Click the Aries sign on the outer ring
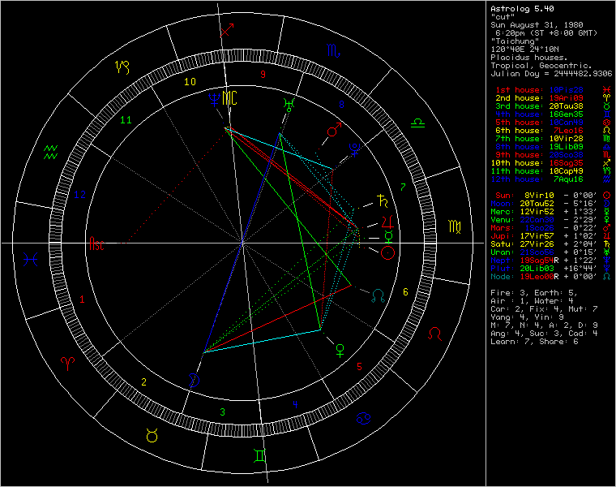Image resolution: width=616 pixels, height=487 pixels. point(67,364)
